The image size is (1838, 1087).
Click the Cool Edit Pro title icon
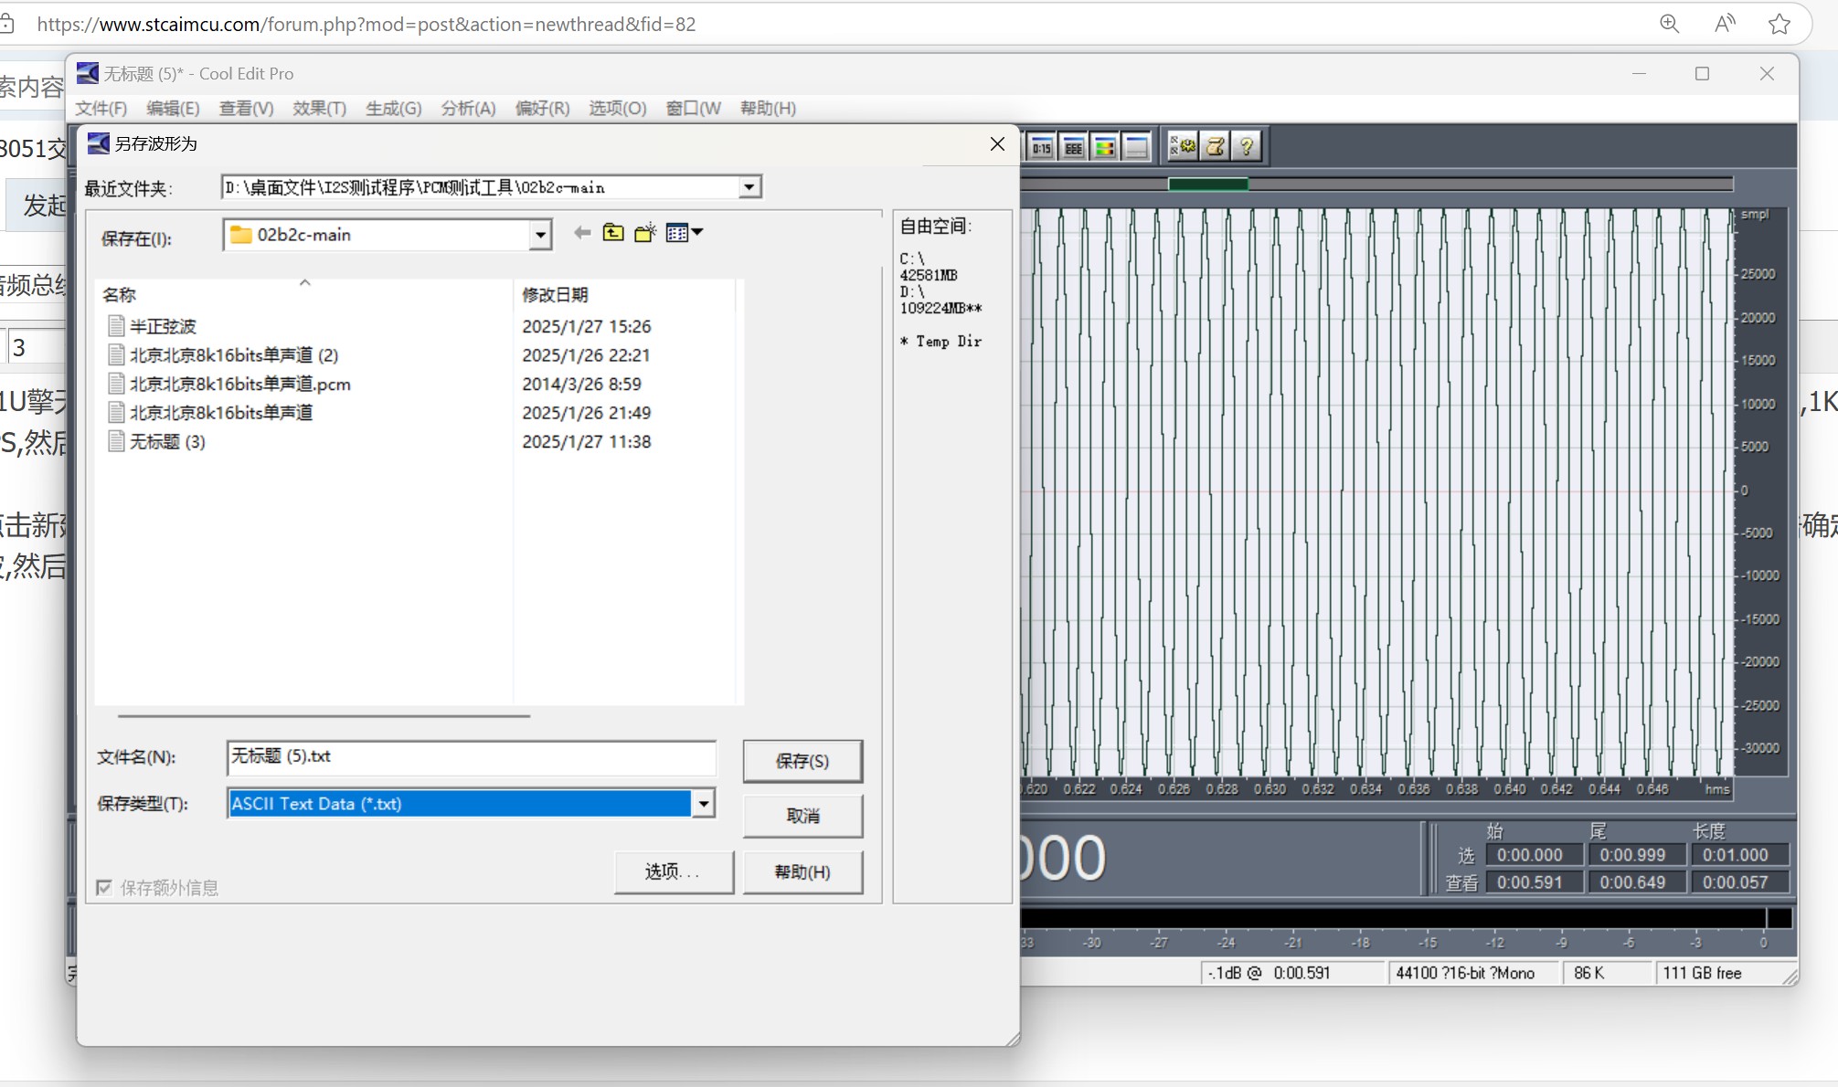coord(88,73)
